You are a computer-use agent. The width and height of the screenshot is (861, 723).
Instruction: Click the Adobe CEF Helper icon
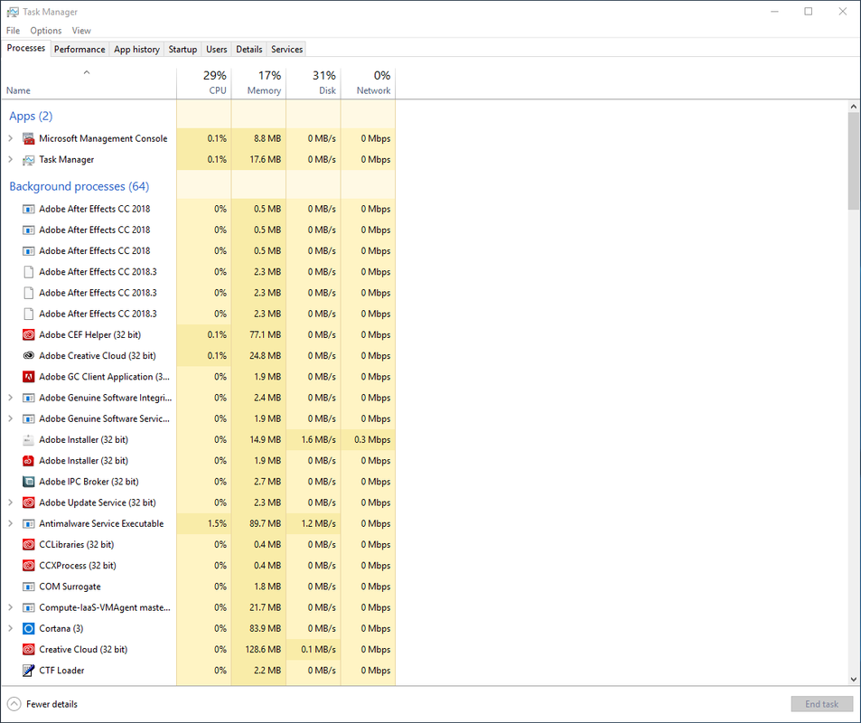(x=29, y=334)
